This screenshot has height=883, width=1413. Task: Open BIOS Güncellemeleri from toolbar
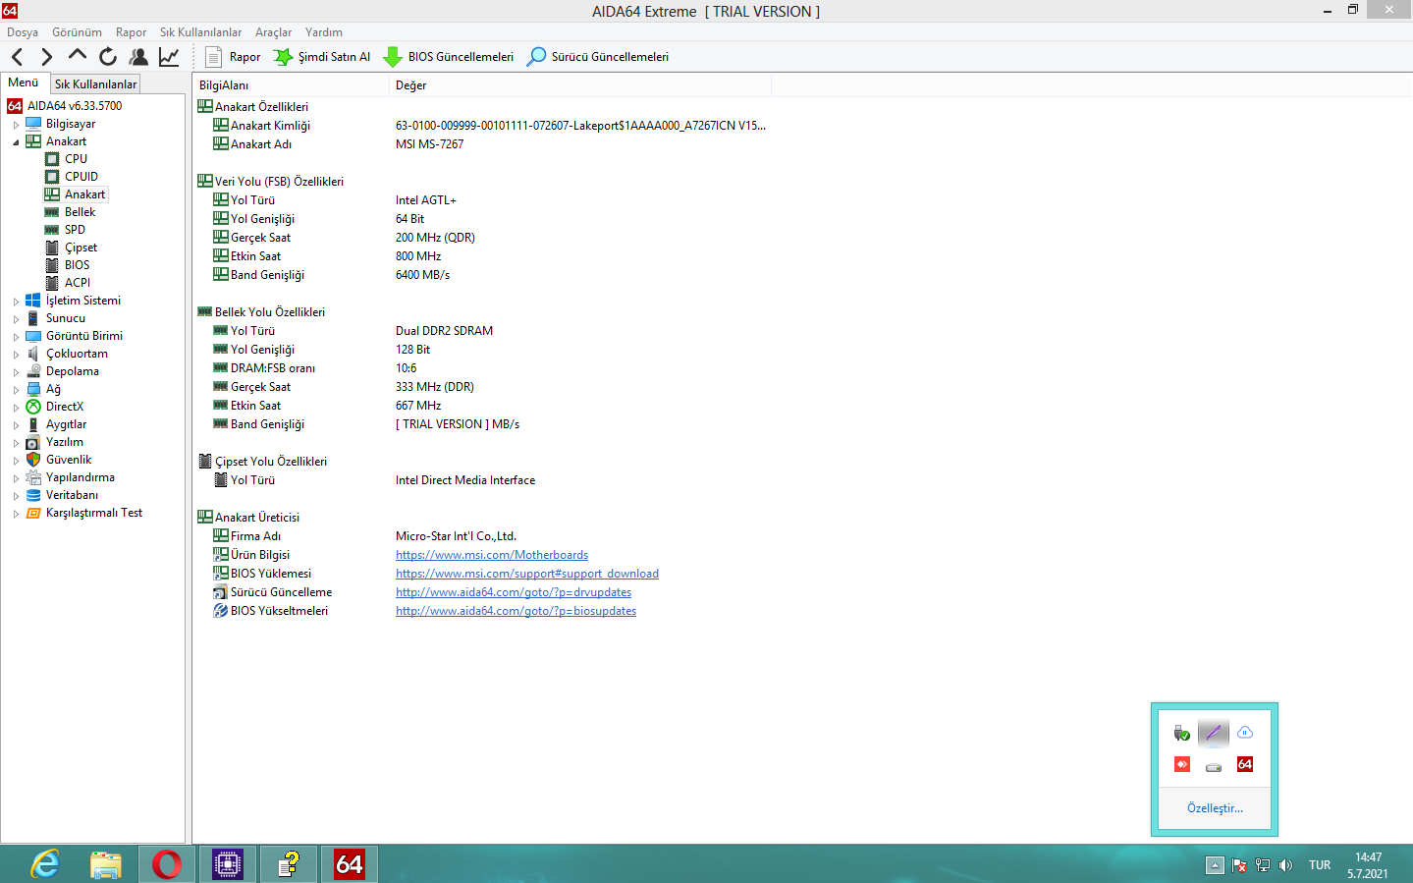[x=449, y=57]
